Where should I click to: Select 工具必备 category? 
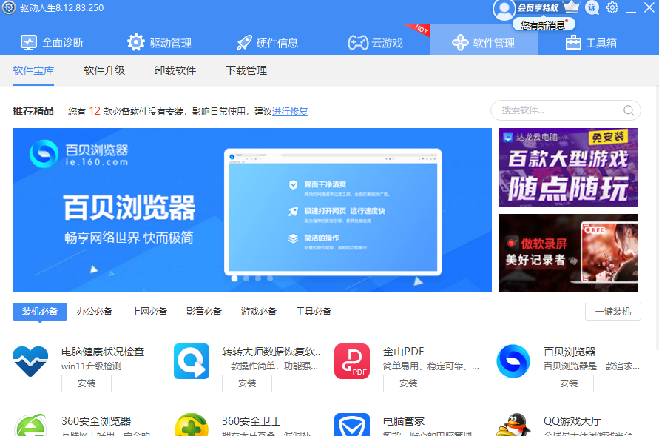pos(314,312)
